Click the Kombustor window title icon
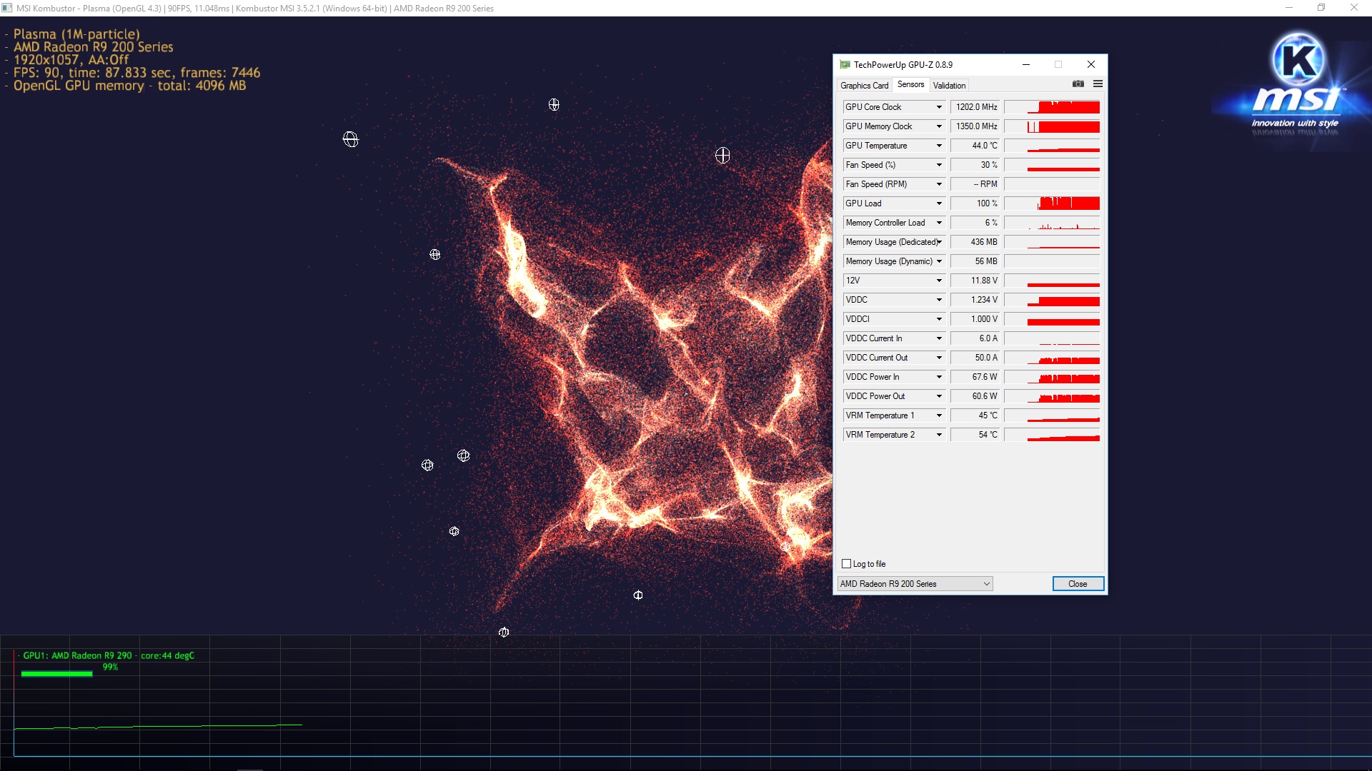The image size is (1372, 771). pos(7,8)
